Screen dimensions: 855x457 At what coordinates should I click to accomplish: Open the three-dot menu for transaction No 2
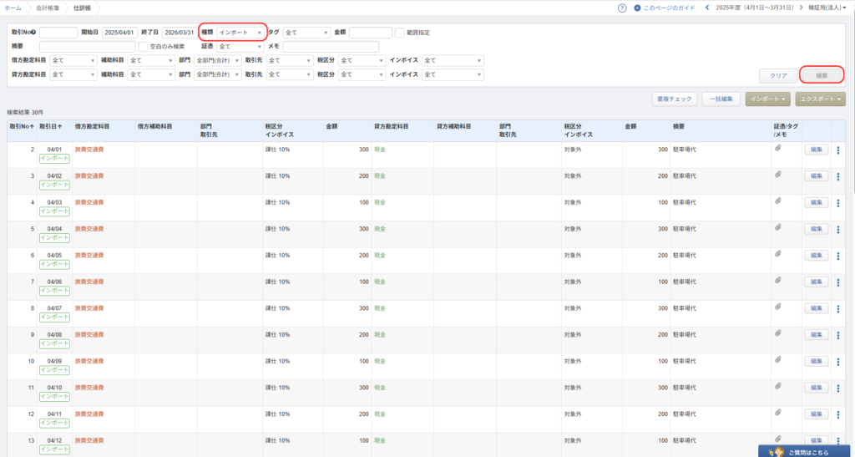[x=837, y=151]
